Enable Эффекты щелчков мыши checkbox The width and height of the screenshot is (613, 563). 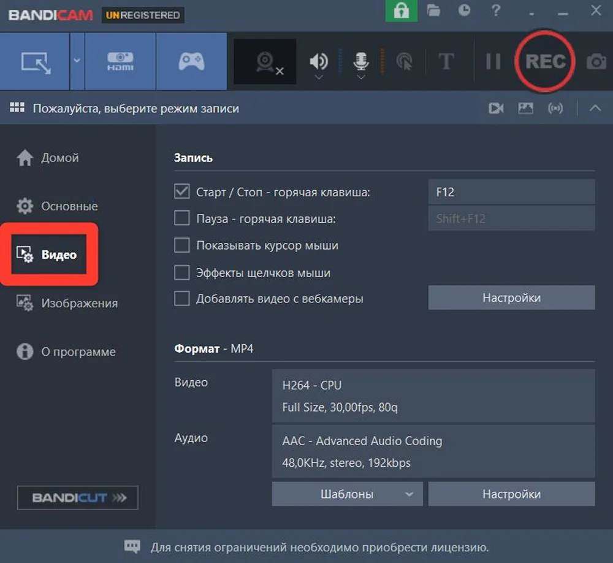(182, 272)
